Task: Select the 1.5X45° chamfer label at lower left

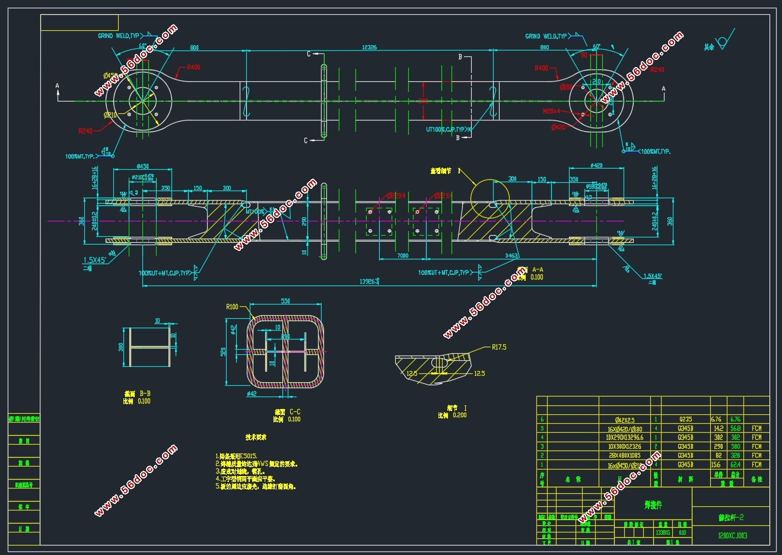Action: pos(95,260)
